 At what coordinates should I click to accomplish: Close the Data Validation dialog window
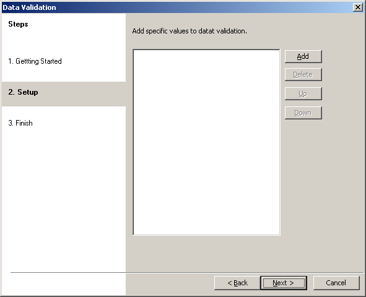click(358, 7)
